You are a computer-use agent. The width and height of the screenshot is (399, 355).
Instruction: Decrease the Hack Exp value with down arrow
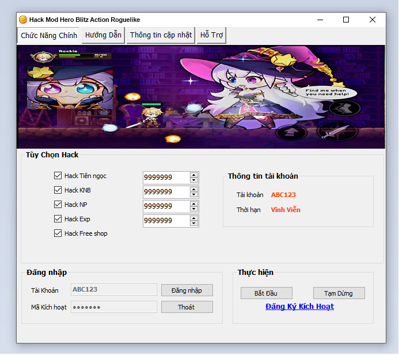point(194,224)
